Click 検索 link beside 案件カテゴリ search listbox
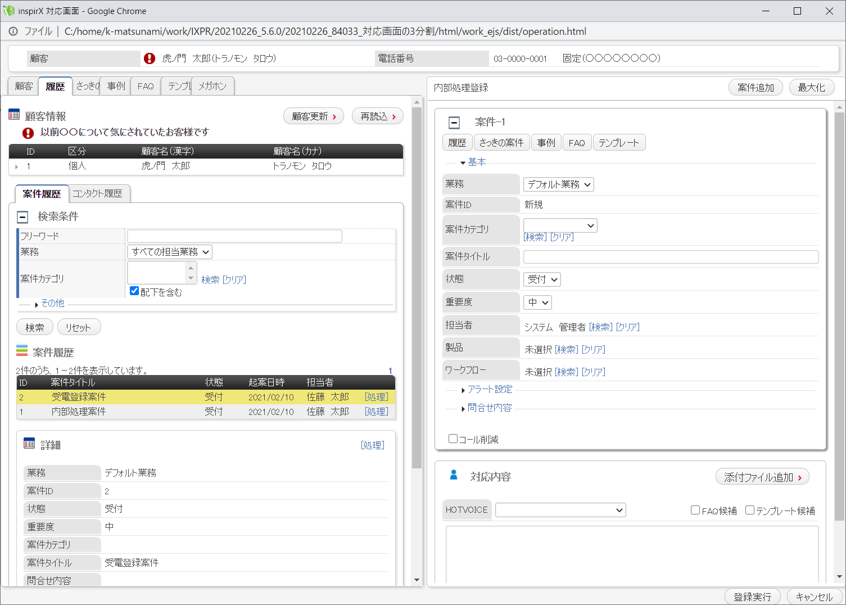 click(x=210, y=280)
